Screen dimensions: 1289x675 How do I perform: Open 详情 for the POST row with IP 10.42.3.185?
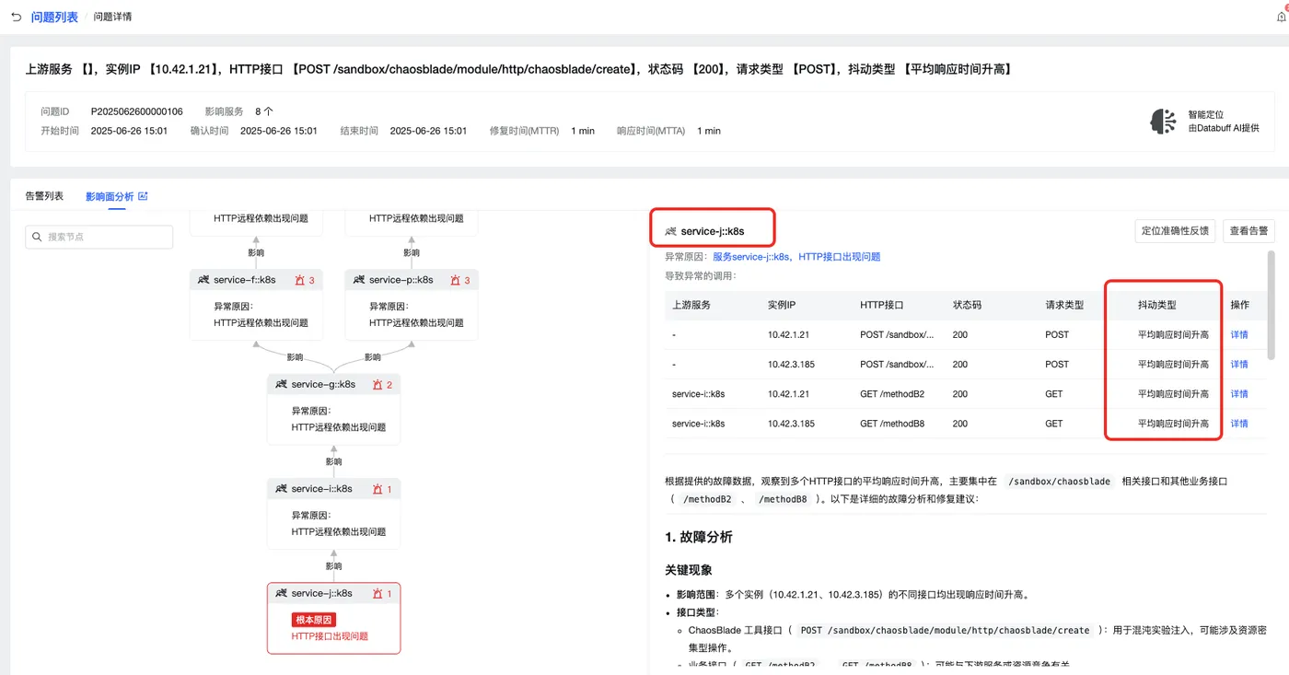1239,364
